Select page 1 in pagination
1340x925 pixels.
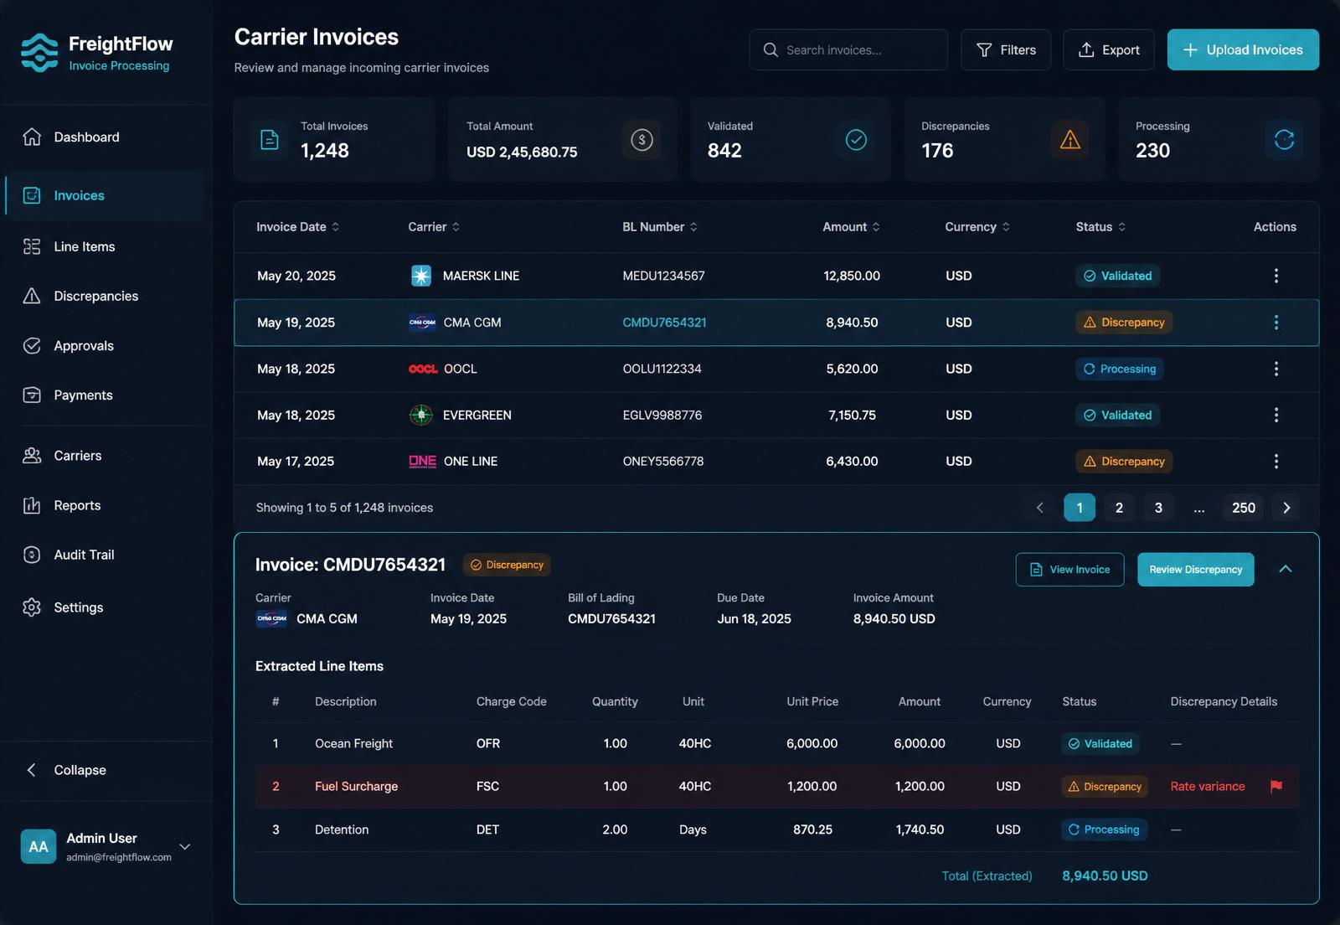point(1080,508)
